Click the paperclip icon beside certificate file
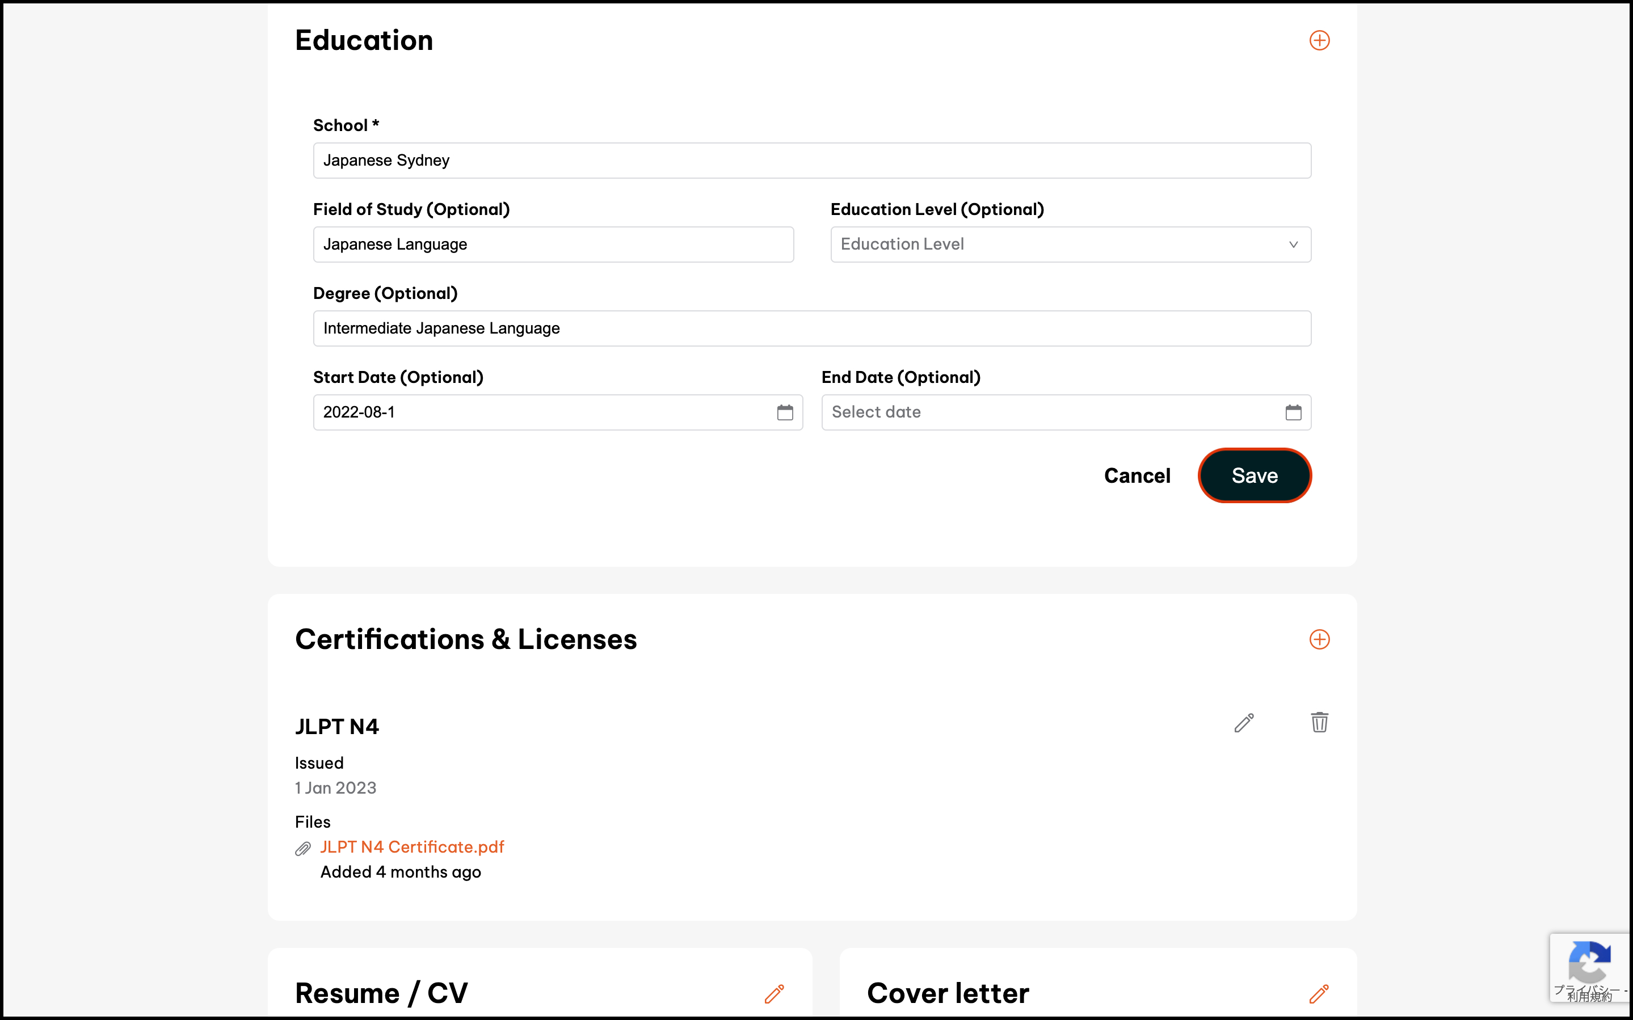Image resolution: width=1633 pixels, height=1020 pixels. click(x=303, y=849)
